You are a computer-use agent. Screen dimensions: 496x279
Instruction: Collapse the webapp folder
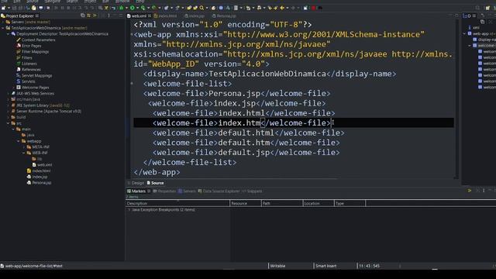pos(19,141)
